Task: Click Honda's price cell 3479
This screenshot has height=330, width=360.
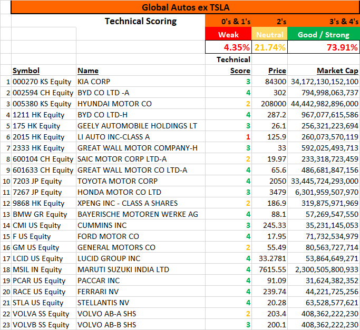Action: [269, 192]
